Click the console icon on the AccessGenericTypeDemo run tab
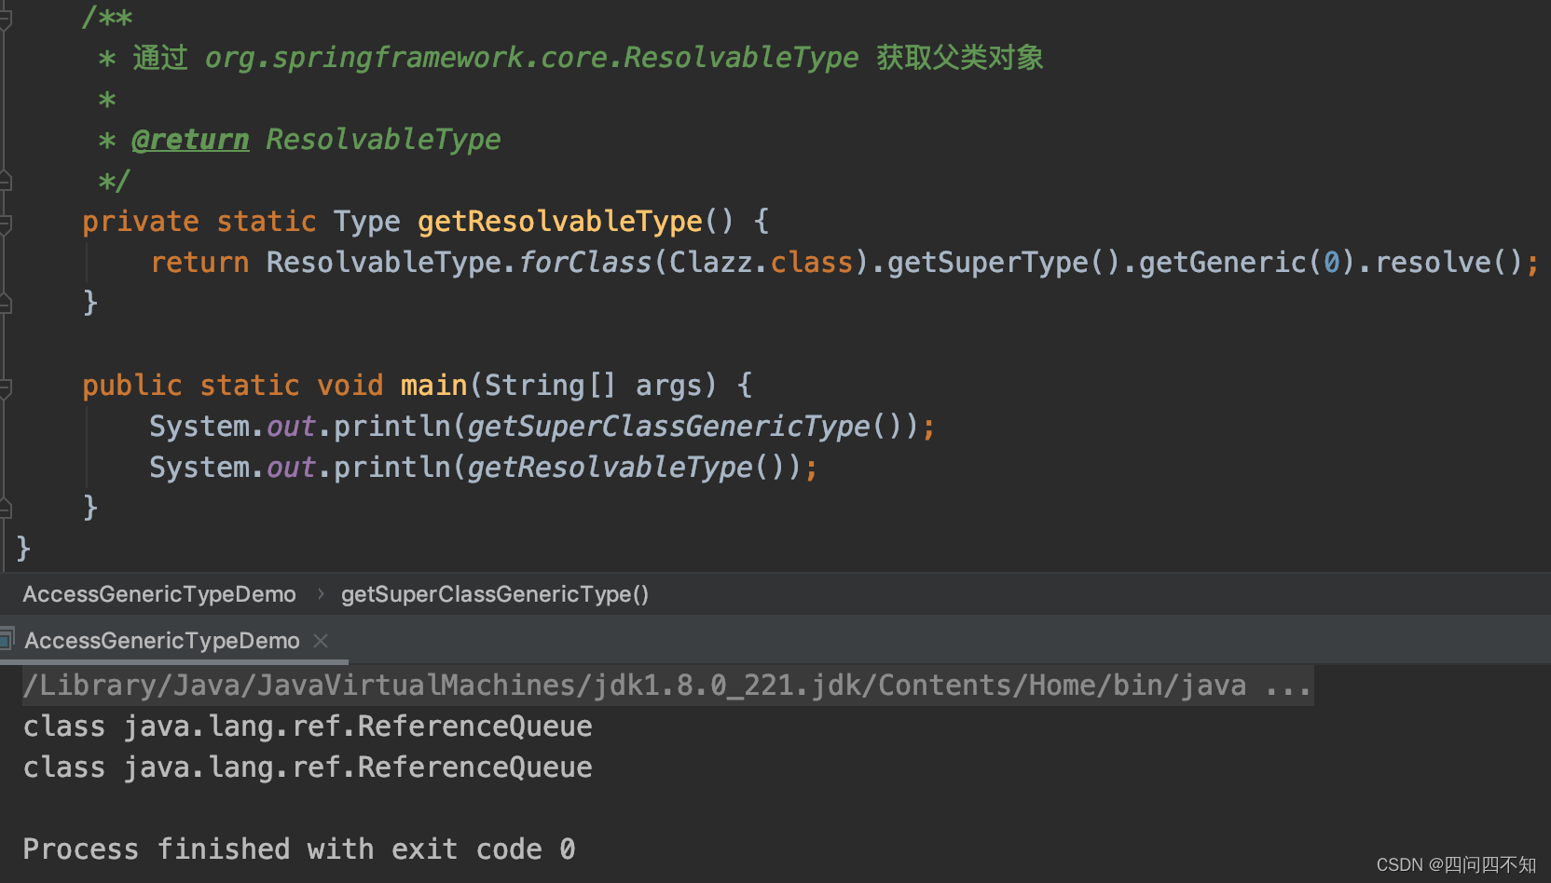 (x=8, y=639)
